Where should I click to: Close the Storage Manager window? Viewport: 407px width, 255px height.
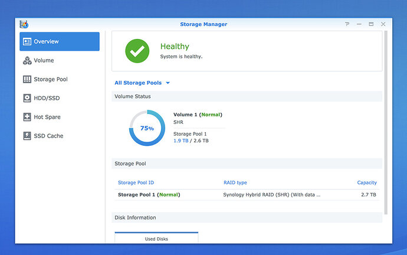383,24
